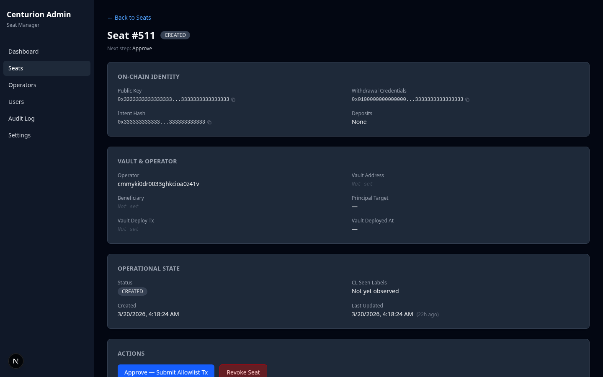Click Approve — Submit Allowlist Tx button
The height and width of the screenshot is (377, 603).
tap(166, 372)
